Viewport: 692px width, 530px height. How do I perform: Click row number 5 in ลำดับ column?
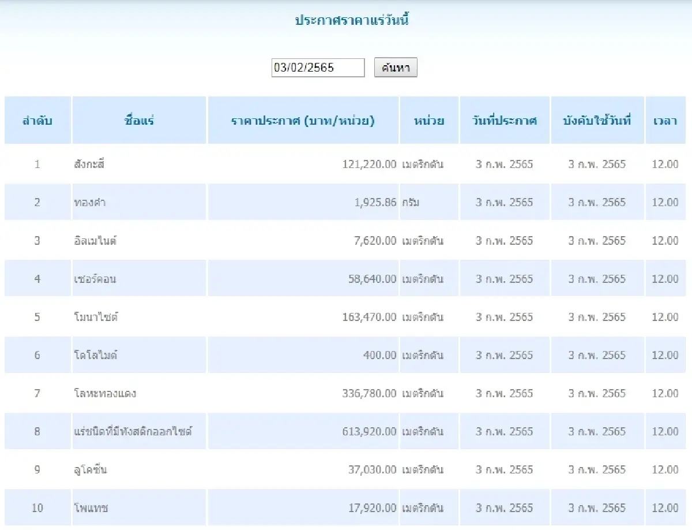(x=37, y=317)
